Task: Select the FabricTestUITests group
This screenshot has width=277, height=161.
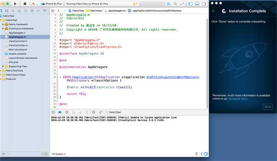Action: (x=15, y=75)
